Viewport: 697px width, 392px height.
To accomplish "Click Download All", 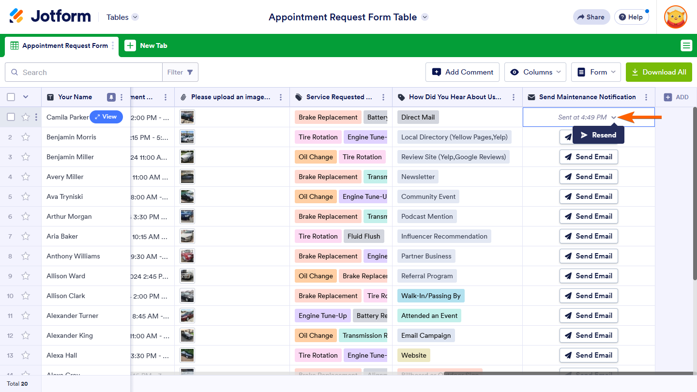I will pos(659,72).
